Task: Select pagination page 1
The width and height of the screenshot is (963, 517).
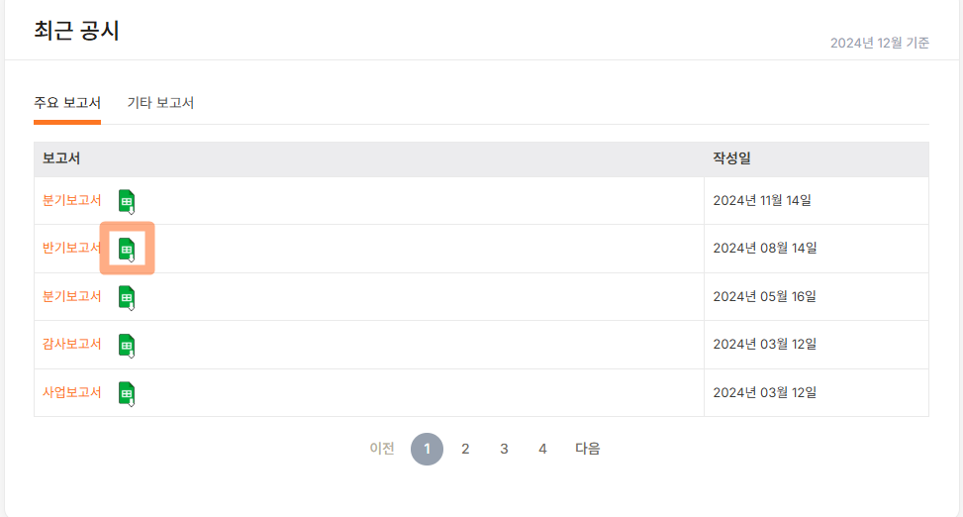Action: click(427, 450)
